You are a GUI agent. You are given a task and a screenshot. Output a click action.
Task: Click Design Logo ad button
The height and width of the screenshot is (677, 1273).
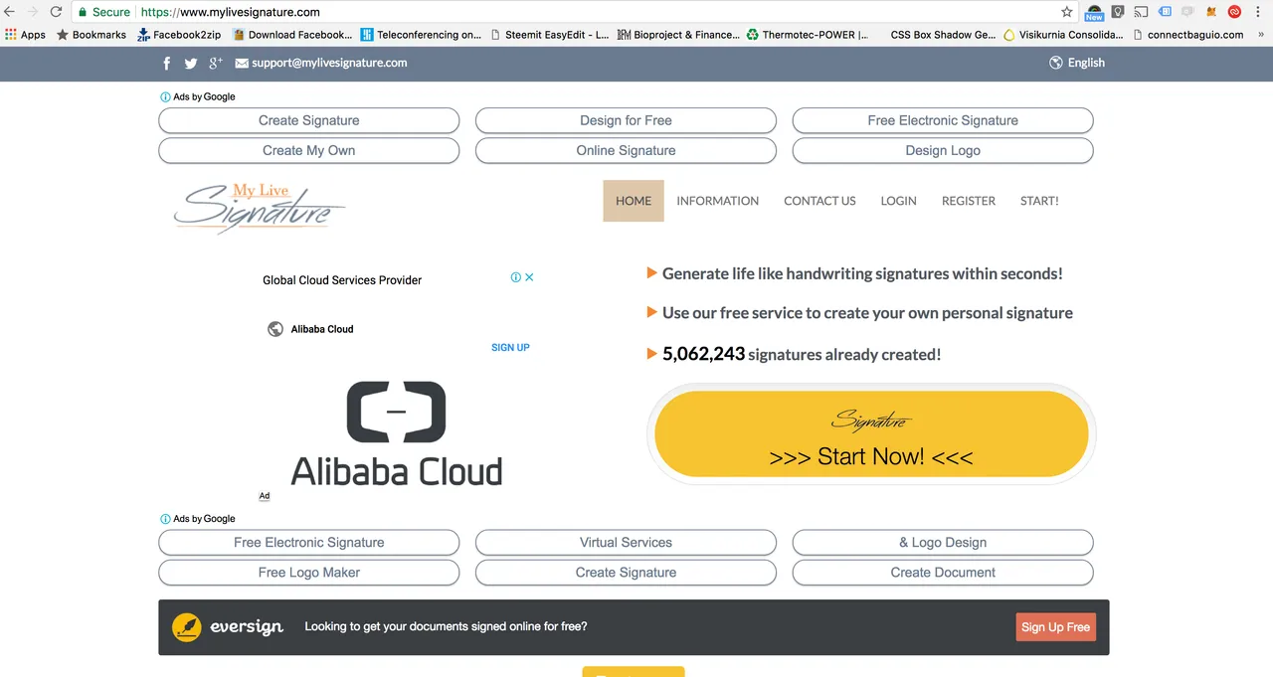[x=943, y=150]
